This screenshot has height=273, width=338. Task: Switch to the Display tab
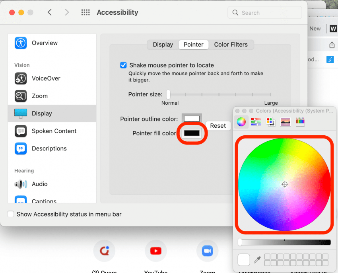pos(163,45)
